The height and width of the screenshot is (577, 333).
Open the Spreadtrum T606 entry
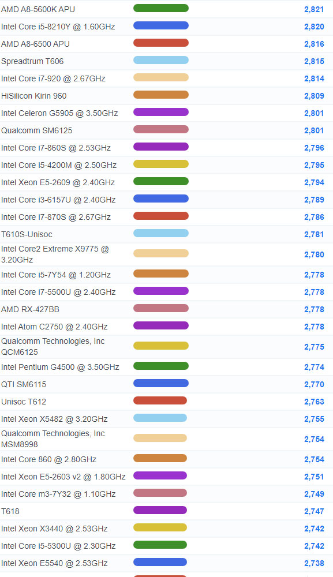coord(32,61)
